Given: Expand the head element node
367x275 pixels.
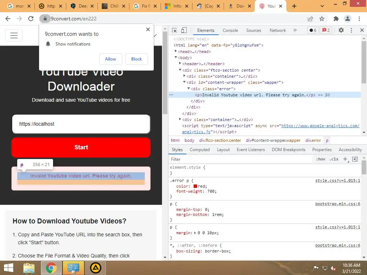Looking at the screenshot, I should point(176,51).
